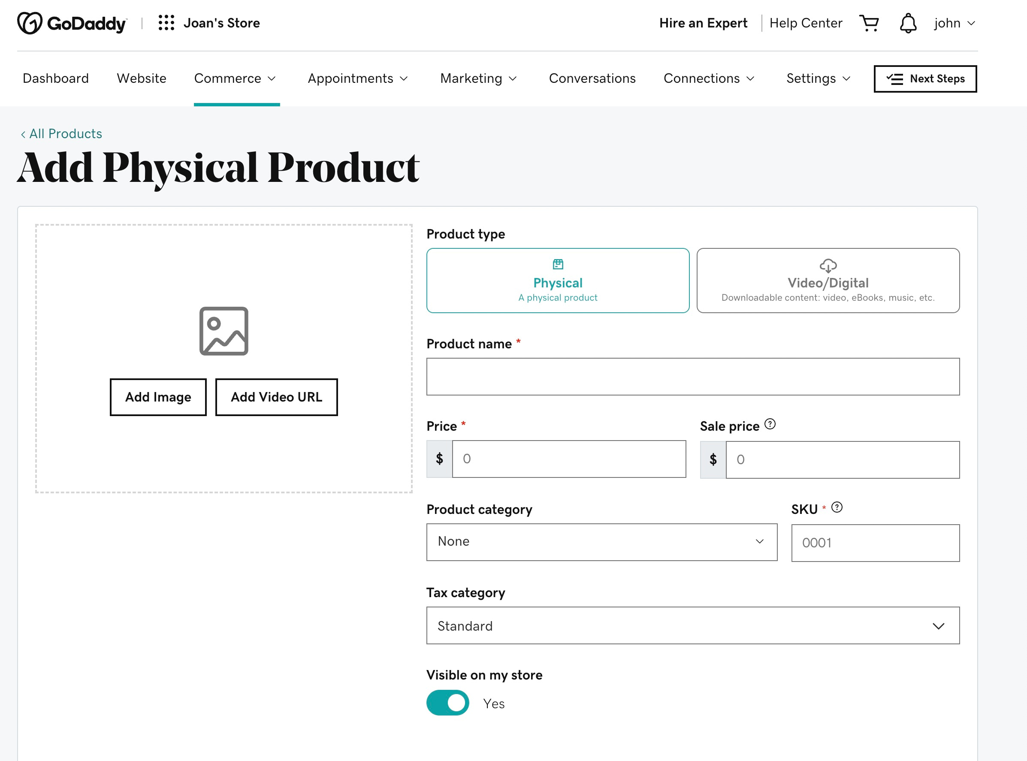The image size is (1027, 761).
Task: Open the Tax category dropdown
Action: [692, 625]
